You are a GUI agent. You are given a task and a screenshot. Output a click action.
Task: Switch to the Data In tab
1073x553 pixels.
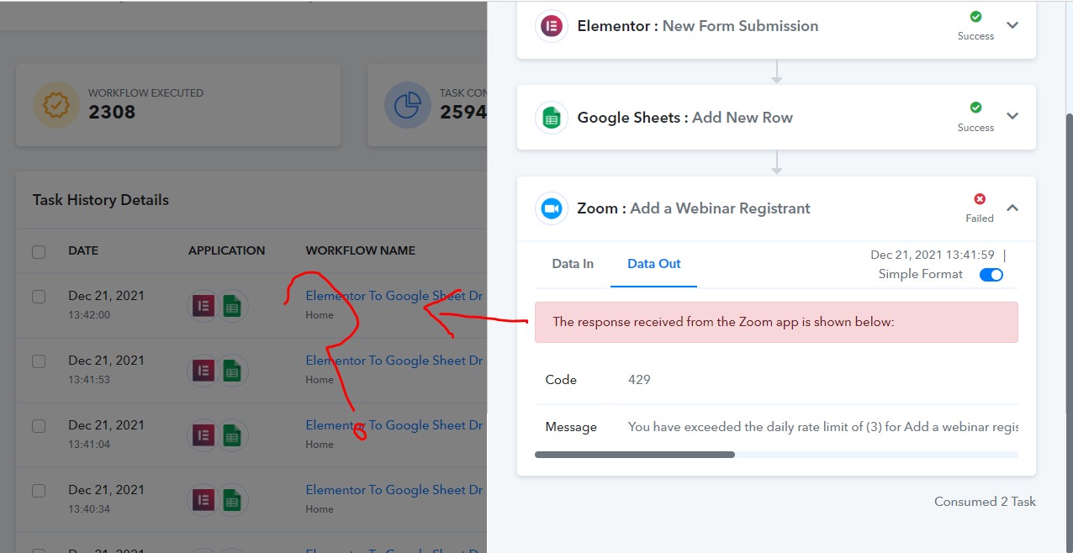click(x=573, y=264)
